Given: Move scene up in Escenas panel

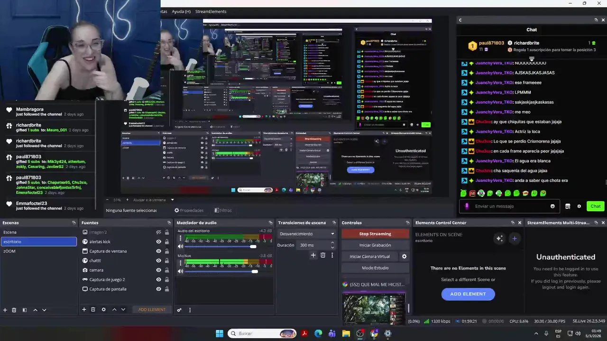Looking at the screenshot, I should (x=35, y=310).
